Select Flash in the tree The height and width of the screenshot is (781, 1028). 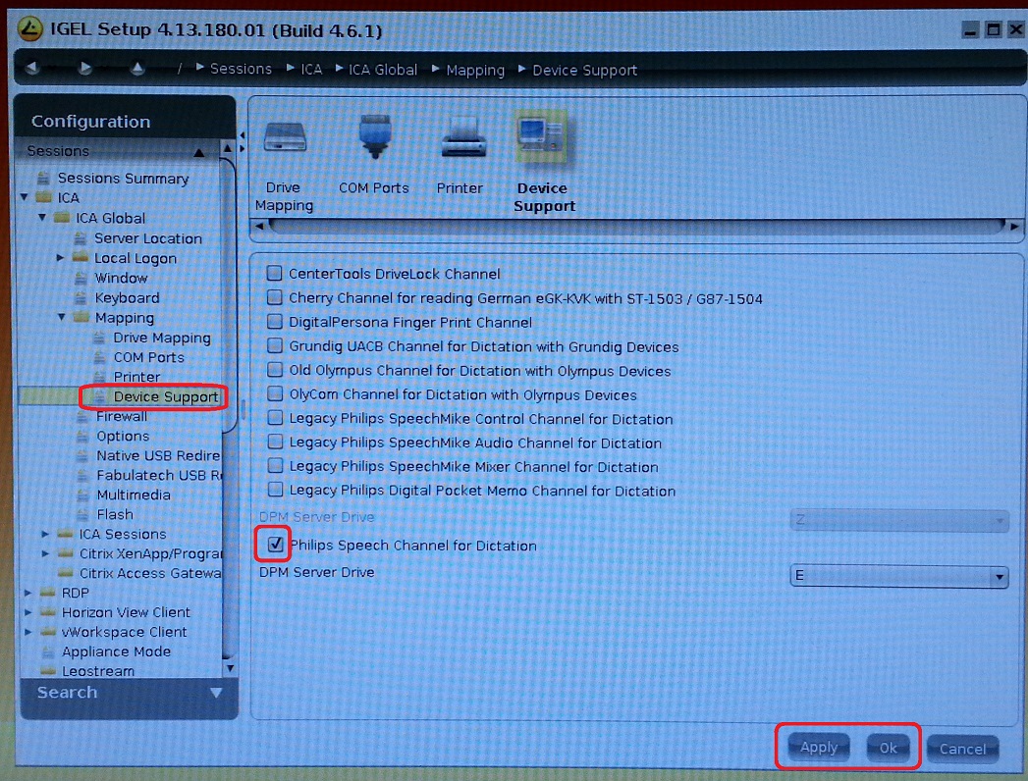(115, 514)
